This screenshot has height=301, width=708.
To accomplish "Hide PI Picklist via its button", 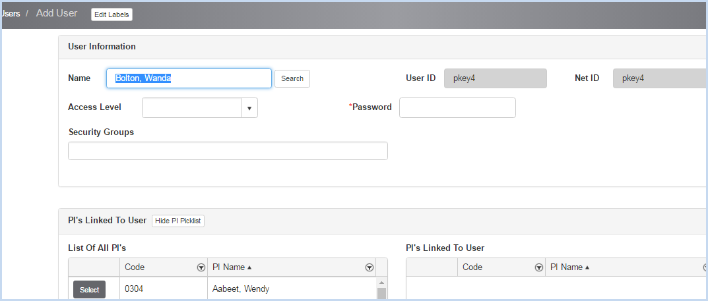I will (178, 221).
